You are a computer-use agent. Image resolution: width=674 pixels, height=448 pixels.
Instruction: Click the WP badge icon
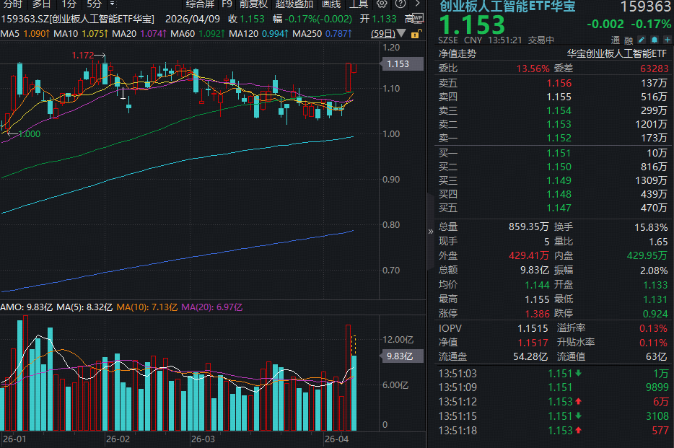click(x=417, y=18)
